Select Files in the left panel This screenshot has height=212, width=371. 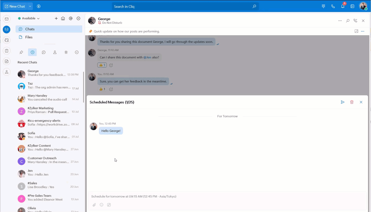49,37
